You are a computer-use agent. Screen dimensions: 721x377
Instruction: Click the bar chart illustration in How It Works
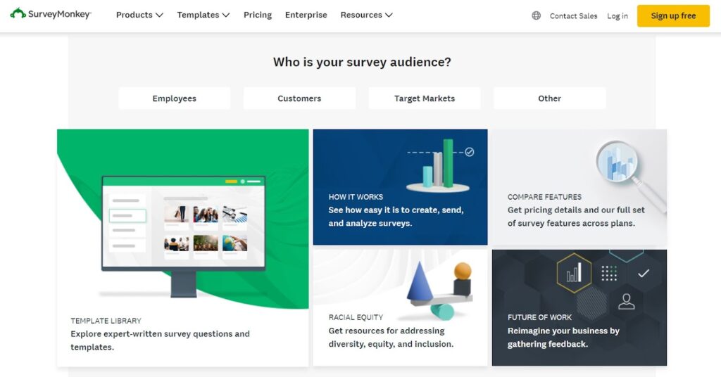coord(439,165)
